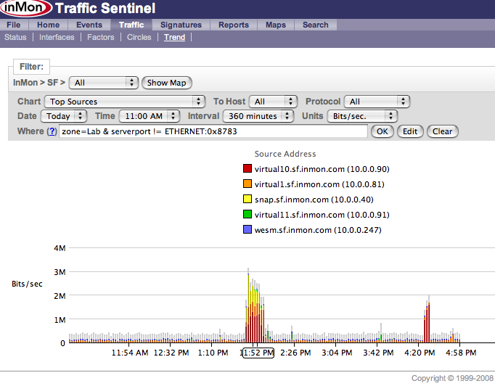Click the SF breadcrumb link

pyautogui.click(x=52, y=83)
